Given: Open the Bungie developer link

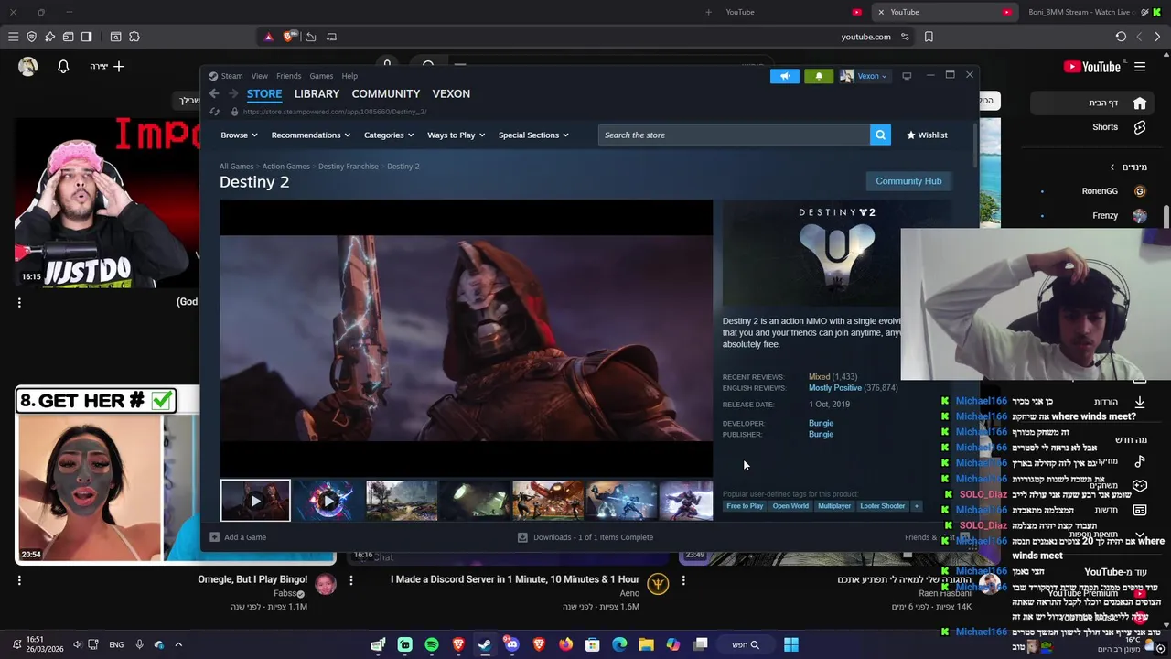Looking at the screenshot, I should [821, 423].
